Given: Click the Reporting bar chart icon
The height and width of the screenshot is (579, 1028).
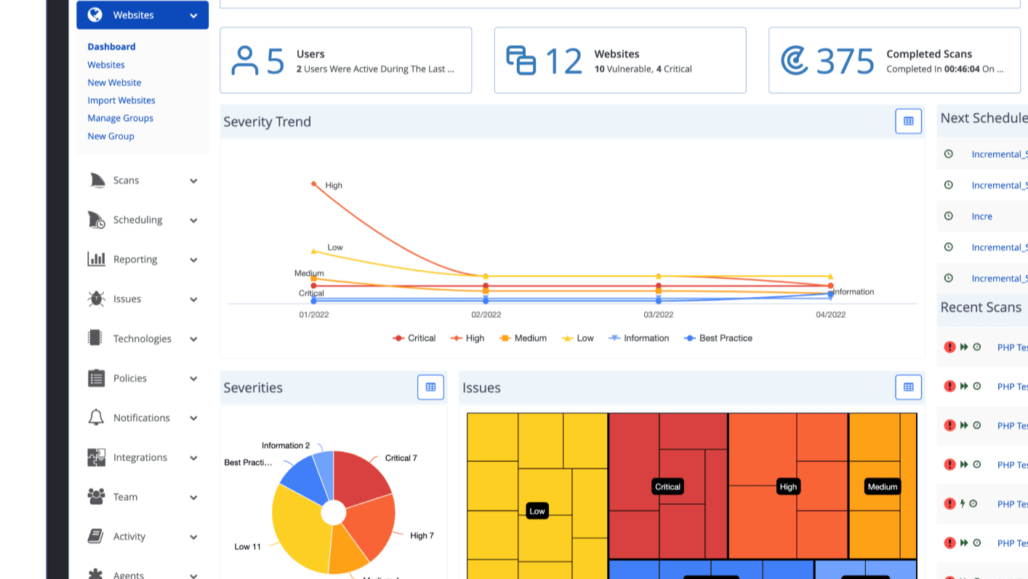Looking at the screenshot, I should 97,259.
